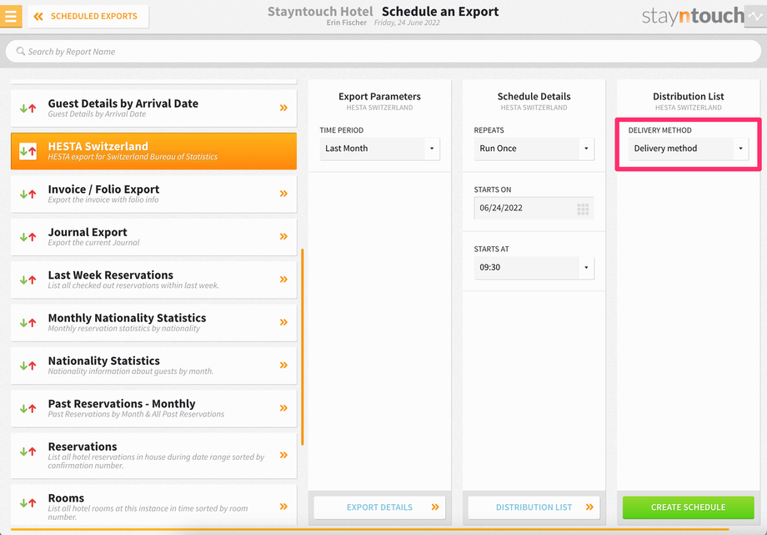Expand Guest Details by Arrival Date chevron
This screenshot has height=535, width=767.
pos(283,108)
